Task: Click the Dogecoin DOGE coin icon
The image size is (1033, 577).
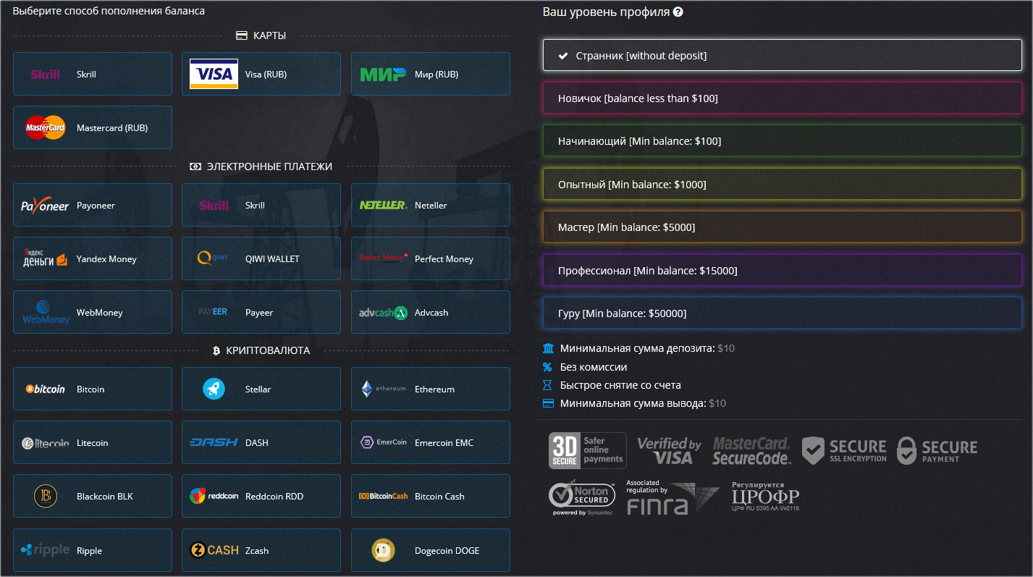Action: 383,550
